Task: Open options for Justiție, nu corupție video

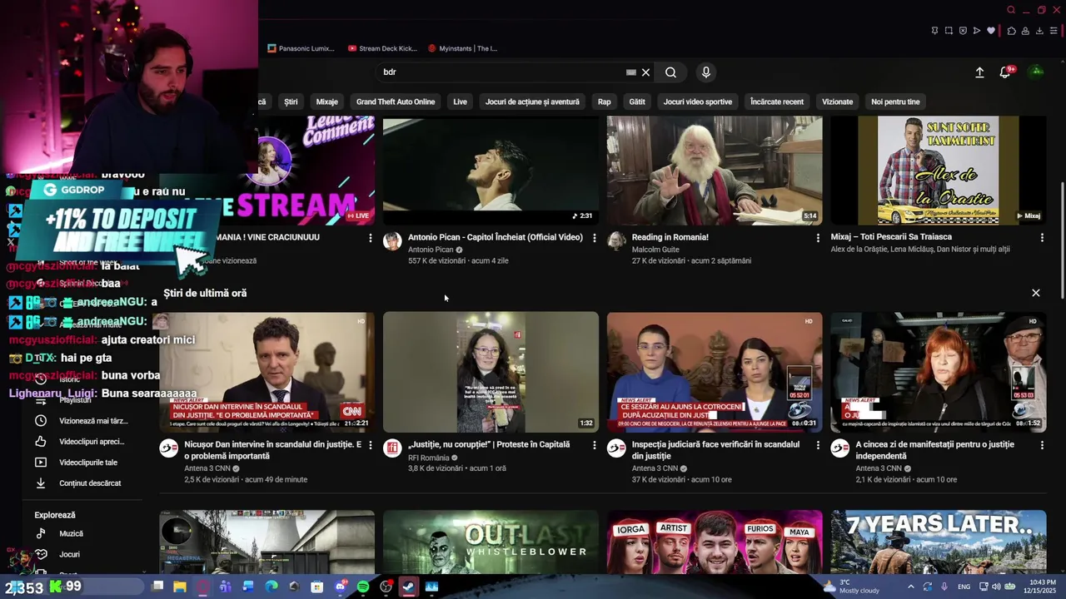Action: [x=594, y=445]
